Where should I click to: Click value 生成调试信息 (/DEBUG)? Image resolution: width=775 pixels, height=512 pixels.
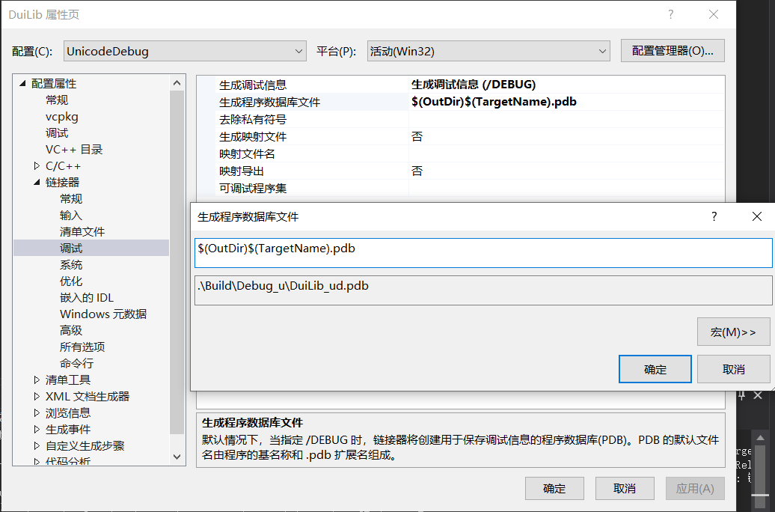(x=473, y=85)
